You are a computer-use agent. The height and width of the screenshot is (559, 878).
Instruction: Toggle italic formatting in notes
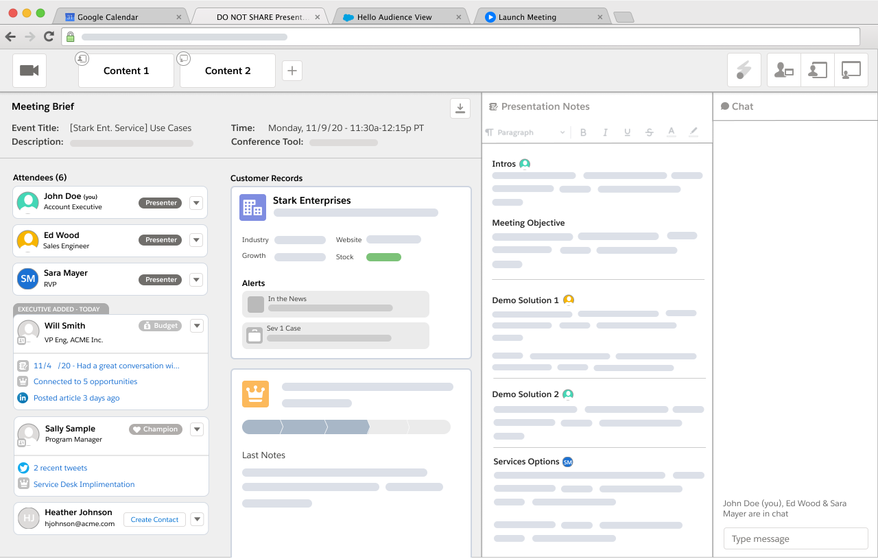(605, 132)
